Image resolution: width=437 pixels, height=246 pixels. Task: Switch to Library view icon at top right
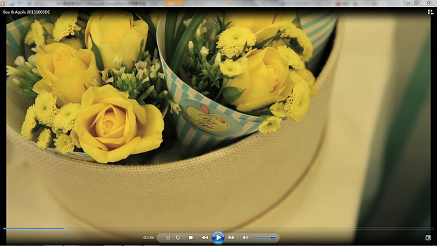(x=430, y=12)
